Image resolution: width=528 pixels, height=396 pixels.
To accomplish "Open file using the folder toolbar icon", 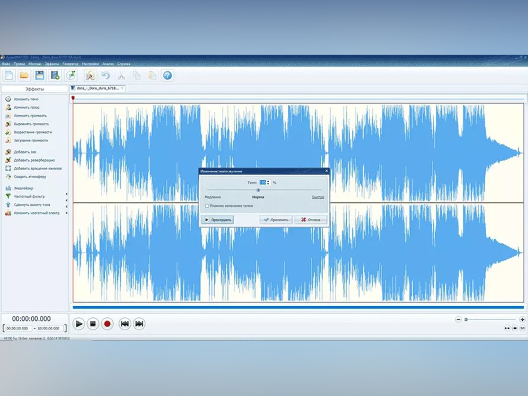I will (24, 75).
